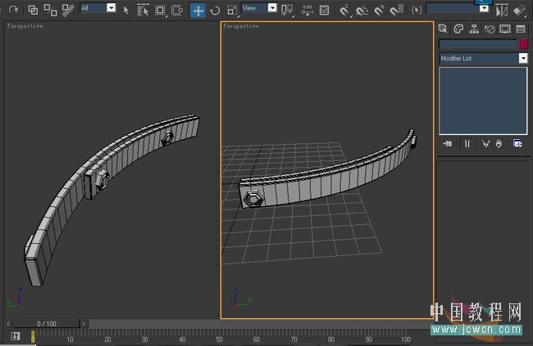Screen dimensions: 533x346
Task: Click Remove Modifier from the Stack
Action: pyautogui.click(x=499, y=144)
